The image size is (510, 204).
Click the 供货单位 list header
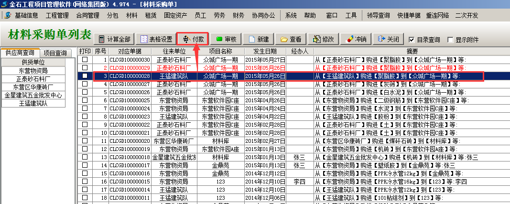[x=33, y=62]
